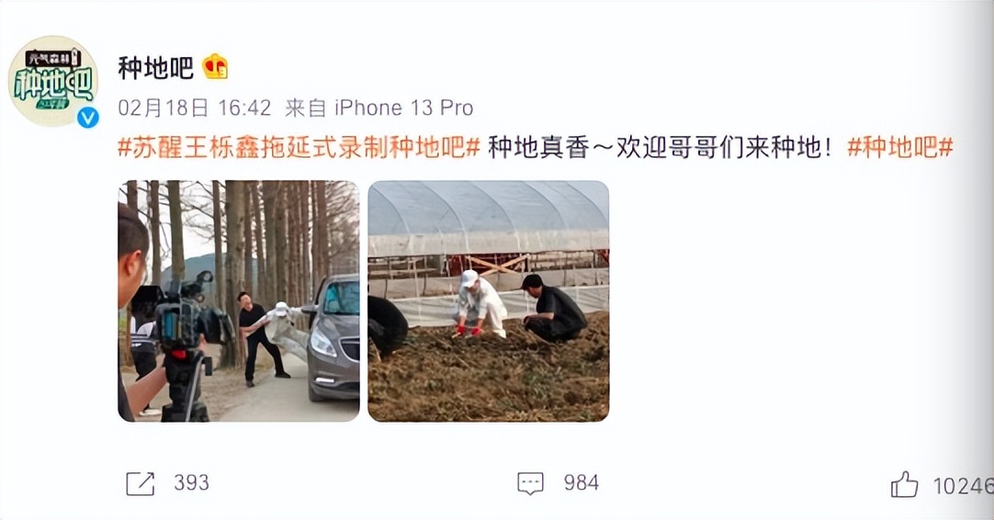Click the like count 10246
The image size is (994, 520).
963,486
